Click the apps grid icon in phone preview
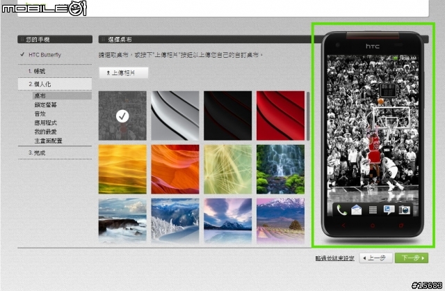Viewport: 445px width, 291px height. click(x=373, y=210)
